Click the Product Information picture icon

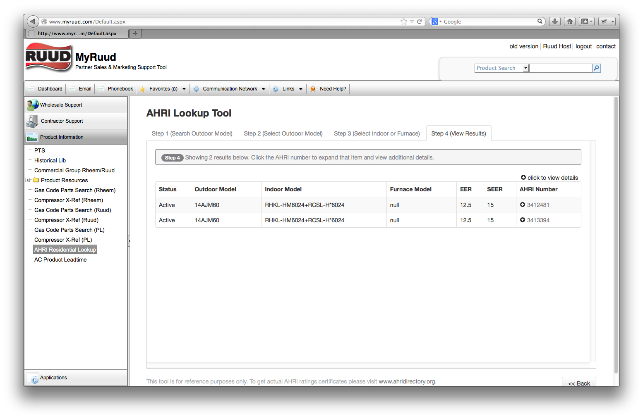pyautogui.click(x=32, y=137)
